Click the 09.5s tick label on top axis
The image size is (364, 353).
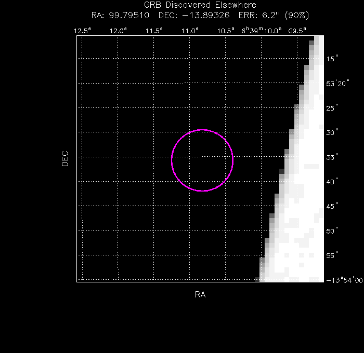(297, 31)
